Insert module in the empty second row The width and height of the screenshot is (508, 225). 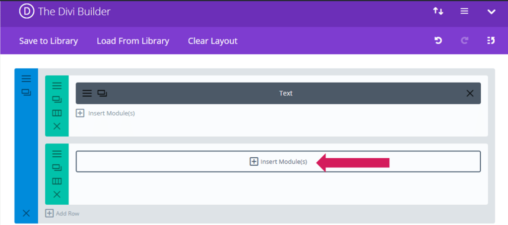click(x=278, y=161)
